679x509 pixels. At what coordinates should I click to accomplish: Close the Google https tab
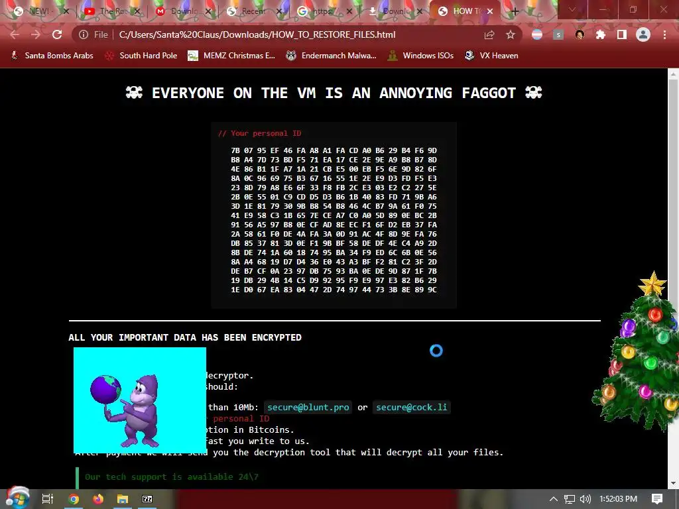(349, 12)
